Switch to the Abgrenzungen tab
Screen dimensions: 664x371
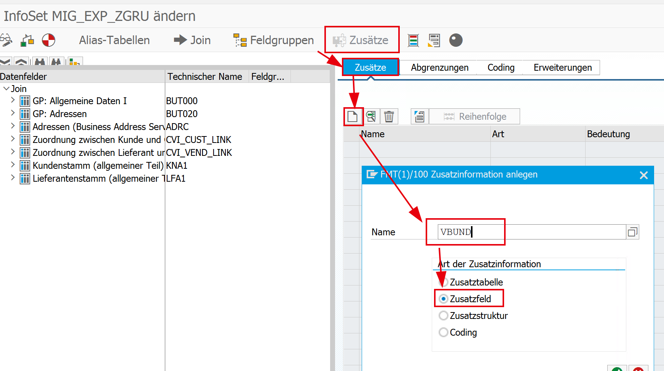pos(439,68)
